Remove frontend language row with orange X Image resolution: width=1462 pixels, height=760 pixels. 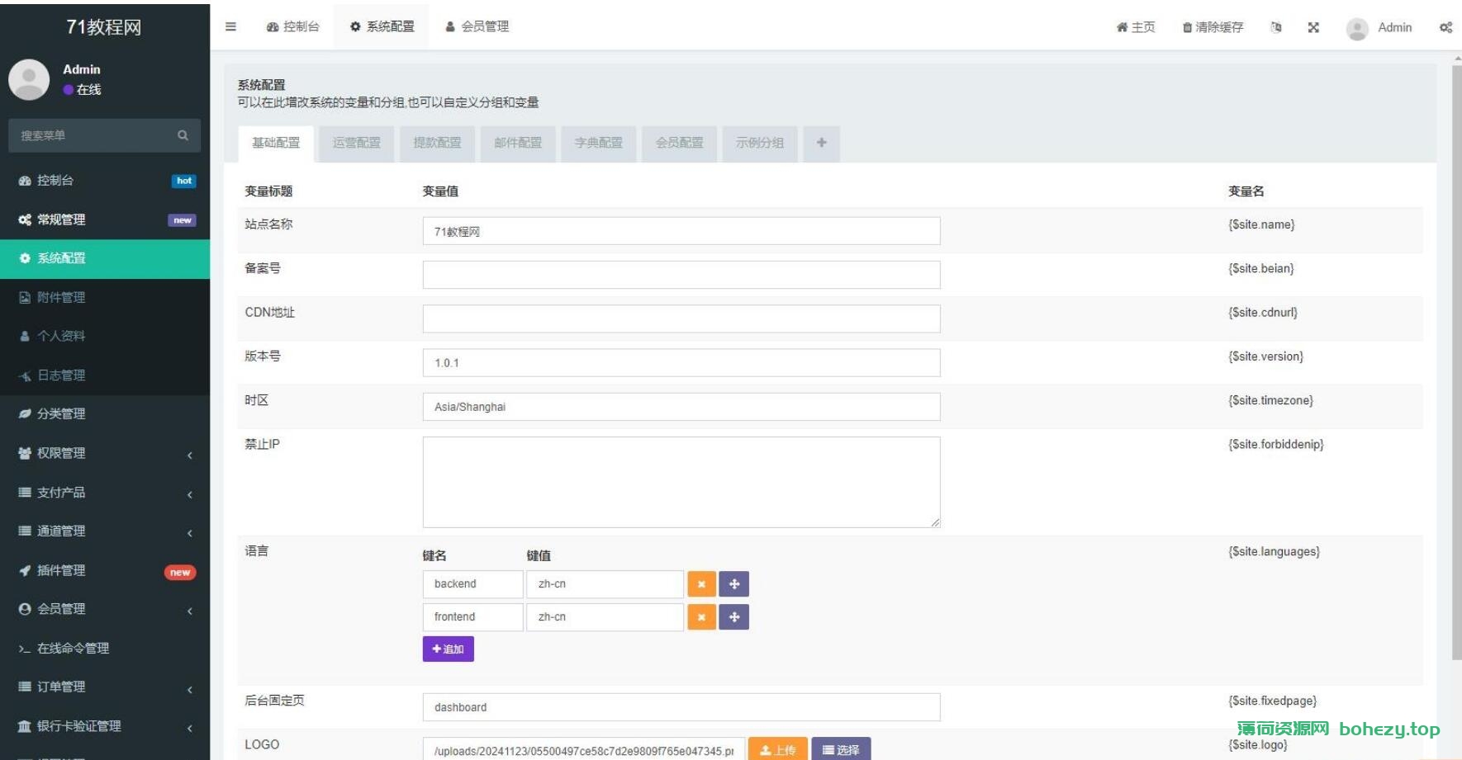[701, 617]
